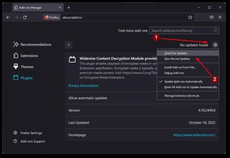Click the Extensions puzzle icon

pyautogui.click(x=16, y=56)
